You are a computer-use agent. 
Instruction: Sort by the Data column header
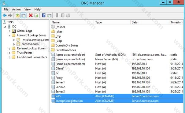pyautogui.click(x=150, y=22)
